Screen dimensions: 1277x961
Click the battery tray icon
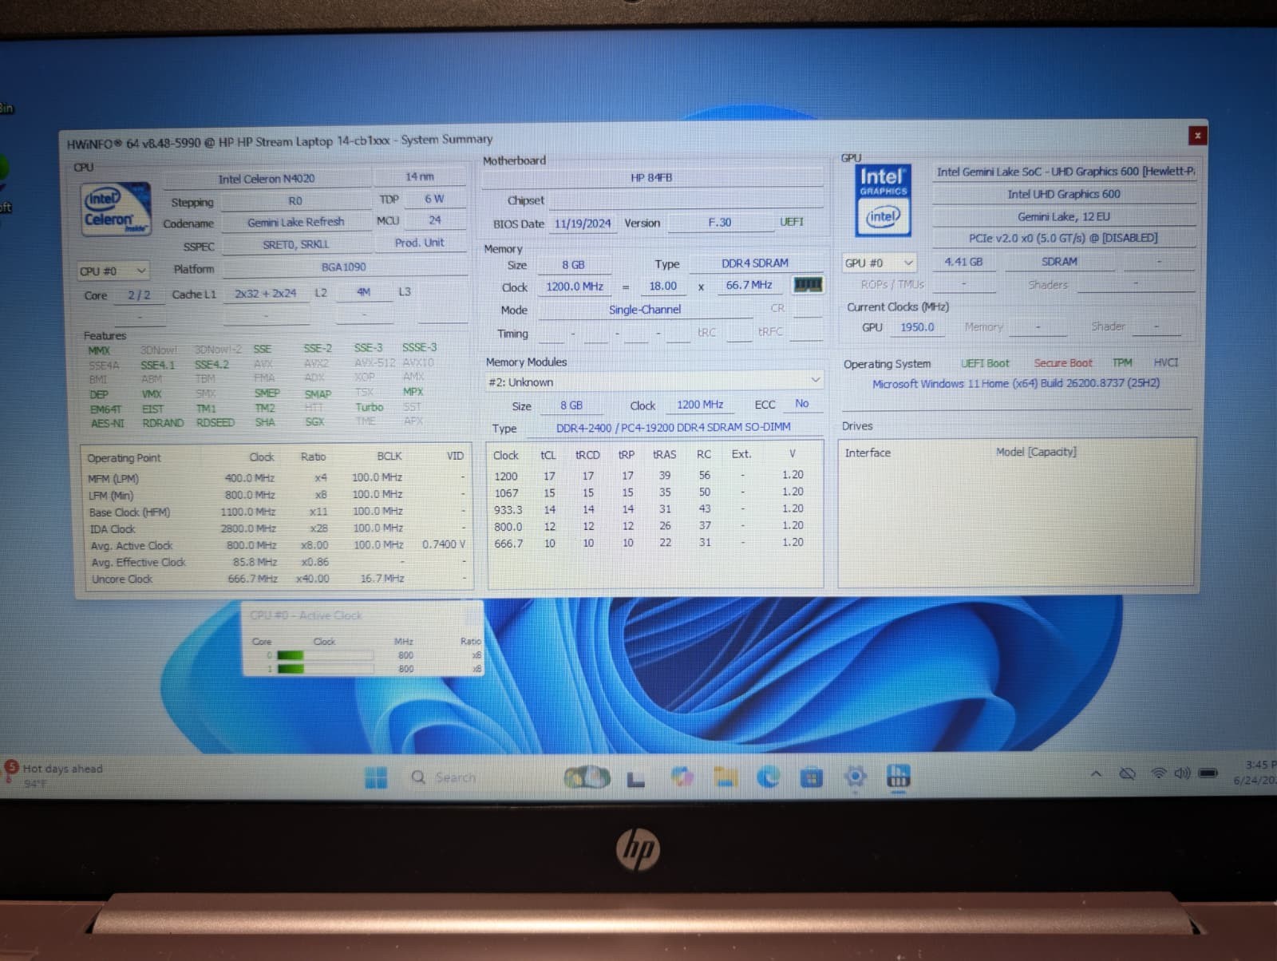click(x=1208, y=773)
